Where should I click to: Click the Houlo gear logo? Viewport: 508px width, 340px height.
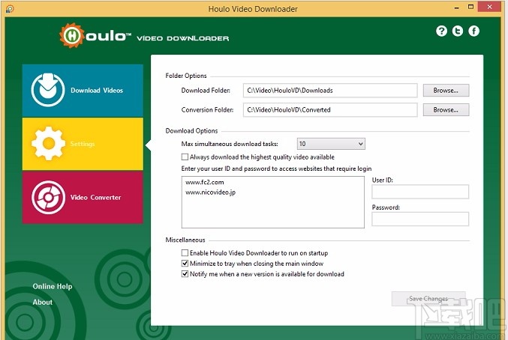(71, 35)
